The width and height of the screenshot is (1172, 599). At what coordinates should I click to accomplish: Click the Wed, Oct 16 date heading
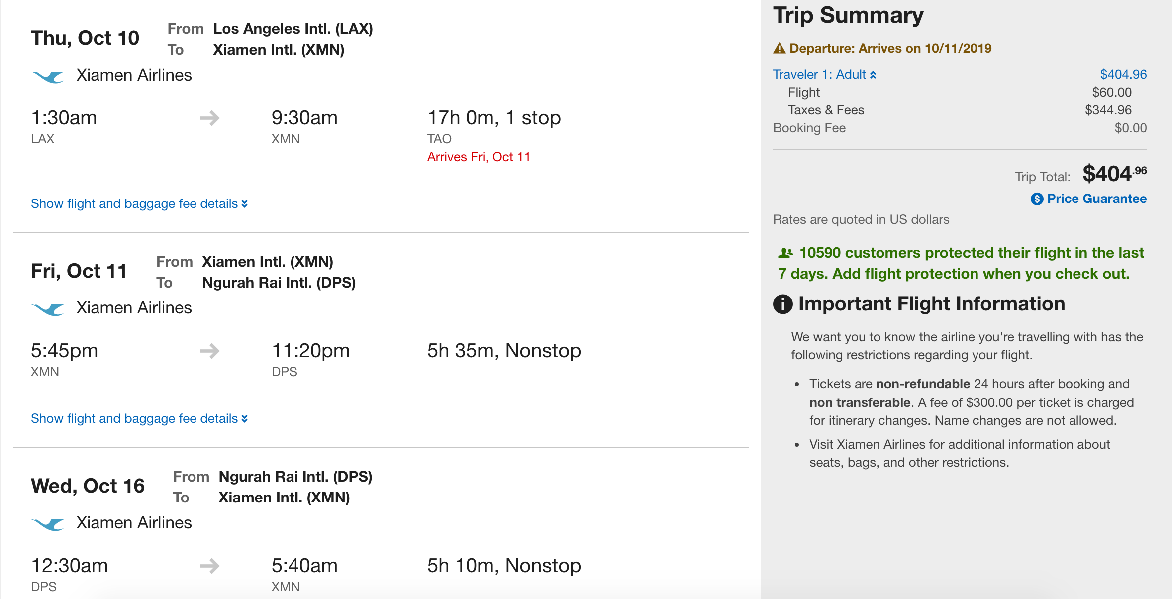(88, 486)
